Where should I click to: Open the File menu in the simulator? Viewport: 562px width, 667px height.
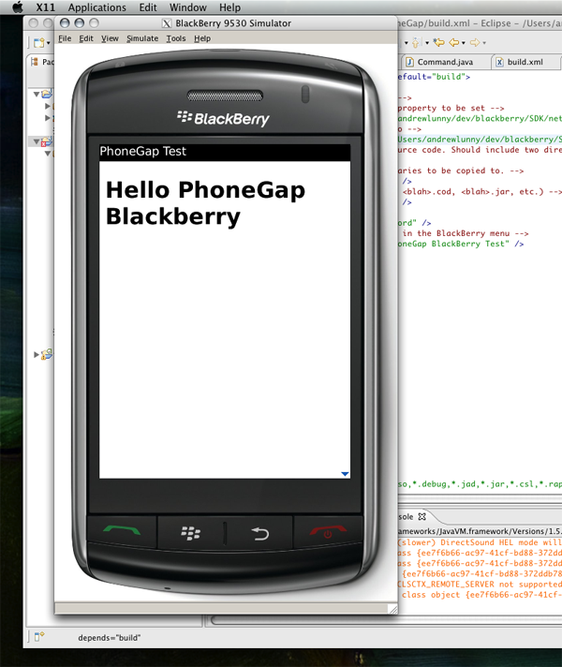[x=65, y=38]
